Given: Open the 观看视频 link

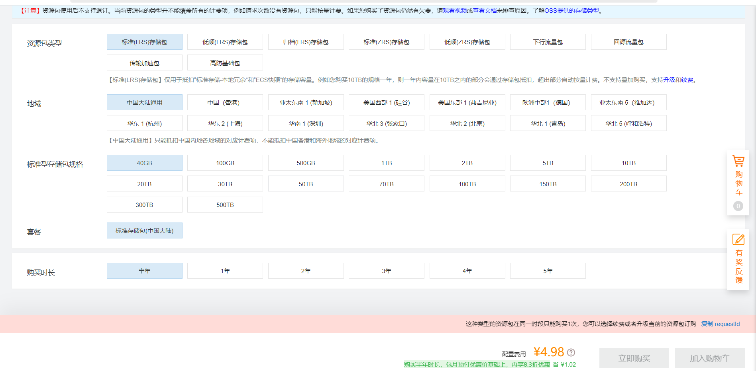Looking at the screenshot, I should (455, 11).
